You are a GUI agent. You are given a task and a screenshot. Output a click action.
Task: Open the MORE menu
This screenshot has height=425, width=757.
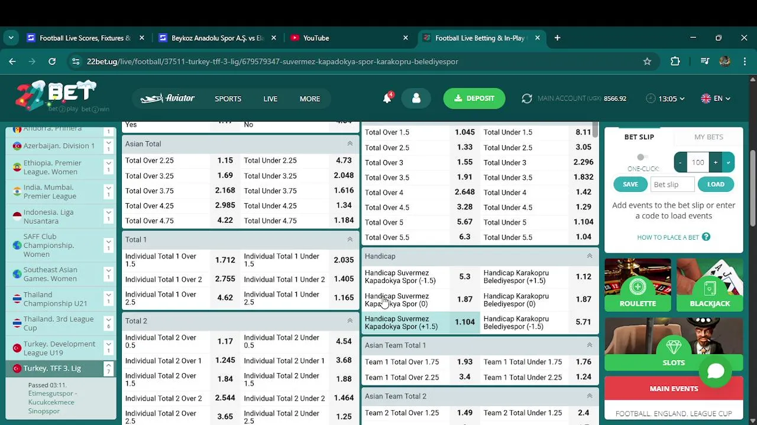tap(310, 99)
